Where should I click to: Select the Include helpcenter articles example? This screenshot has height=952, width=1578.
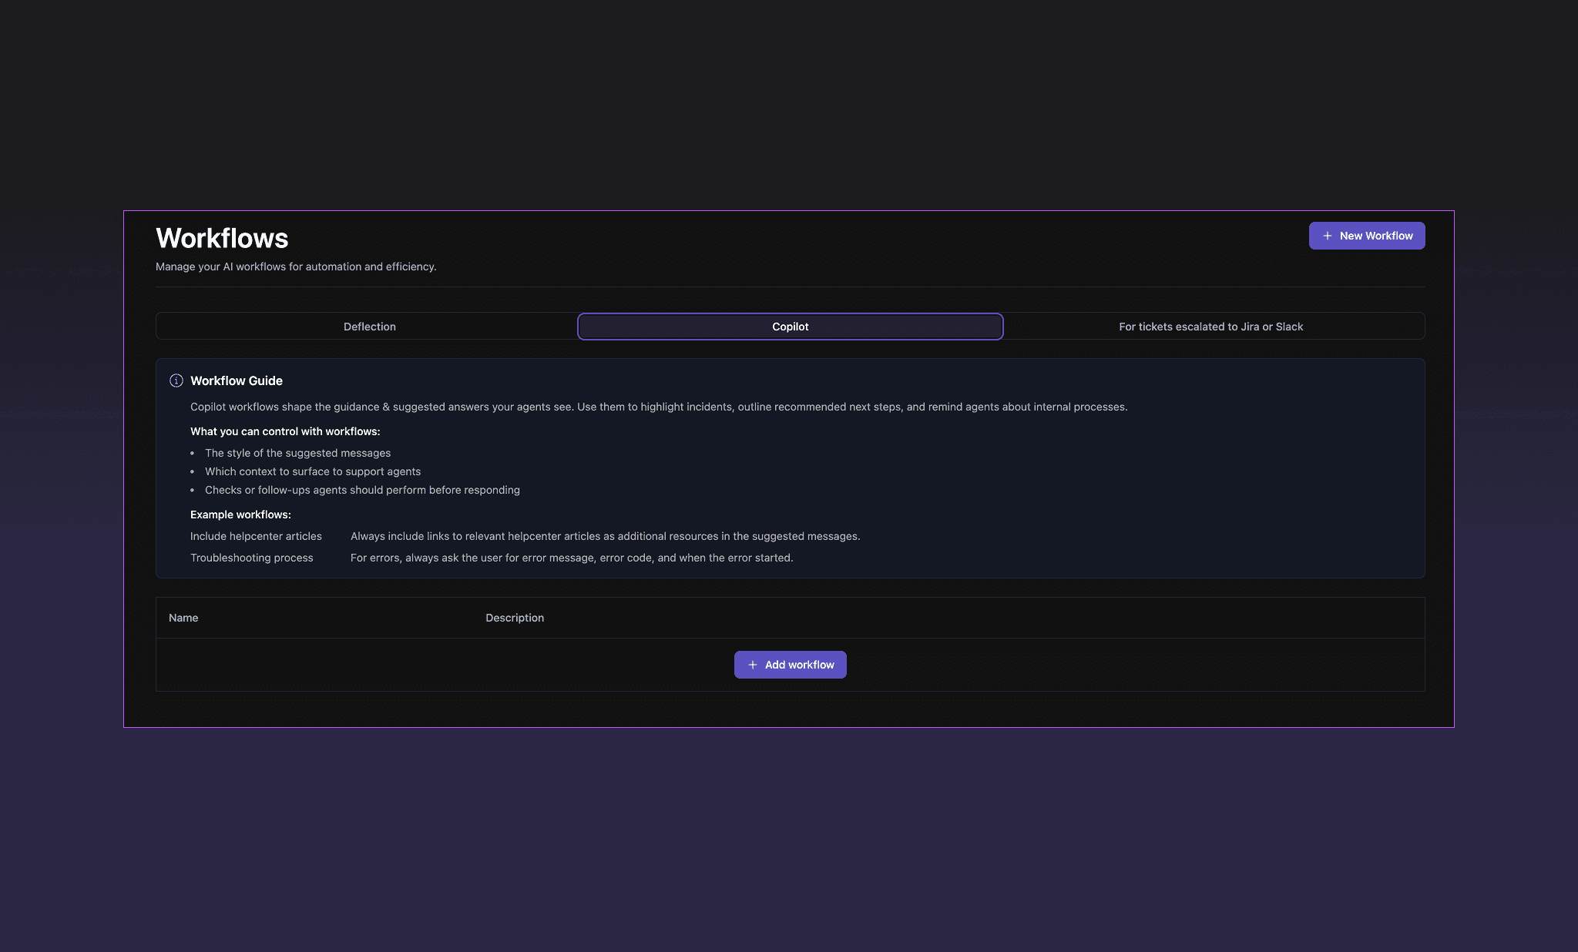(256, 535)
